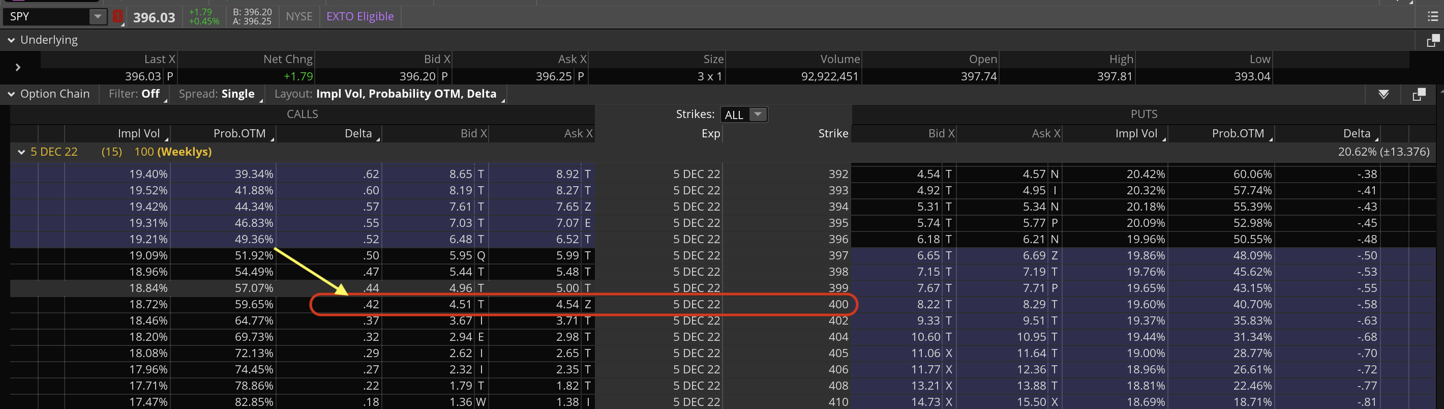Open the Filter: Off menu

coord(135,94)
